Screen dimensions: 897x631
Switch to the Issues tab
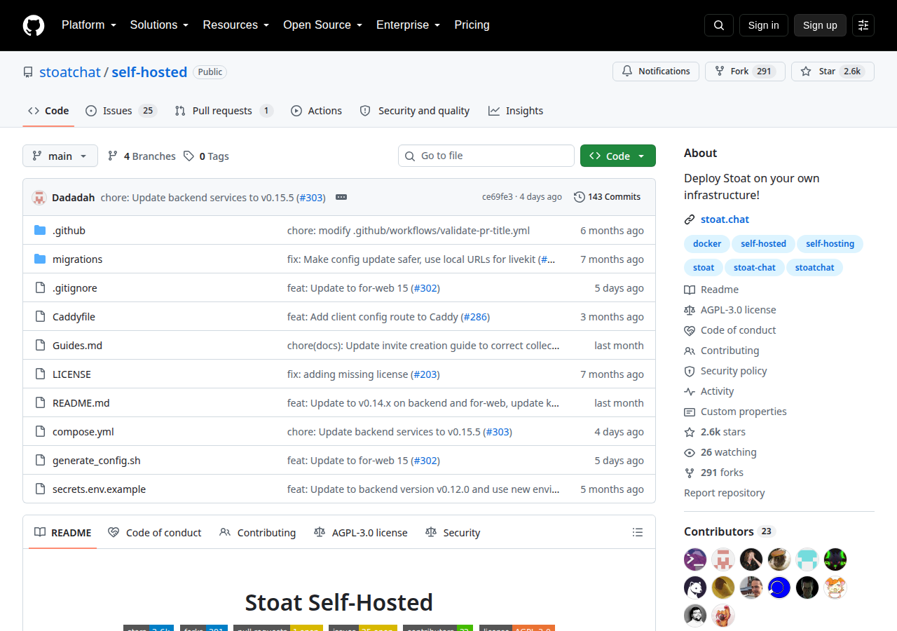[121, 111]
